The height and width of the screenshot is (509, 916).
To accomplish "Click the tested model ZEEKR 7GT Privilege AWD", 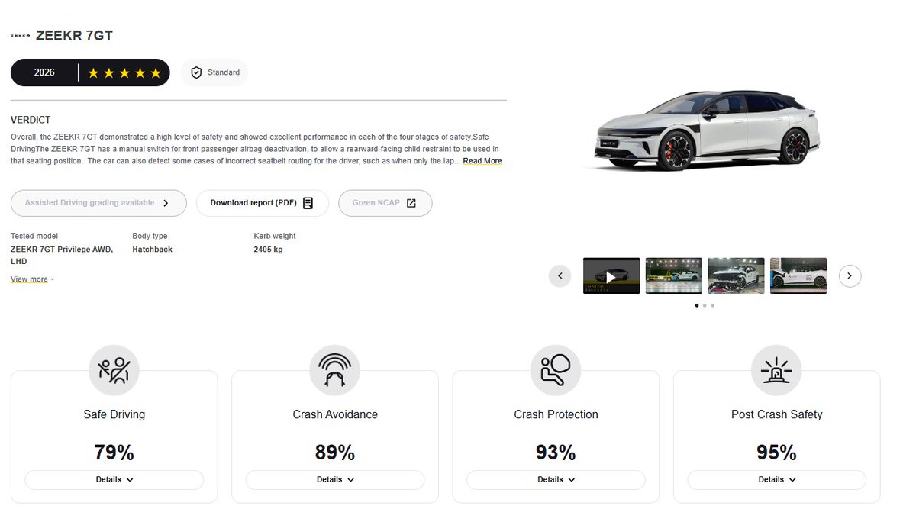I will coord(62,255).
